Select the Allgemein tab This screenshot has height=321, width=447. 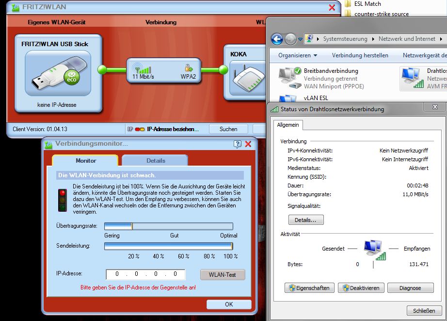click(x=288, y=125)
